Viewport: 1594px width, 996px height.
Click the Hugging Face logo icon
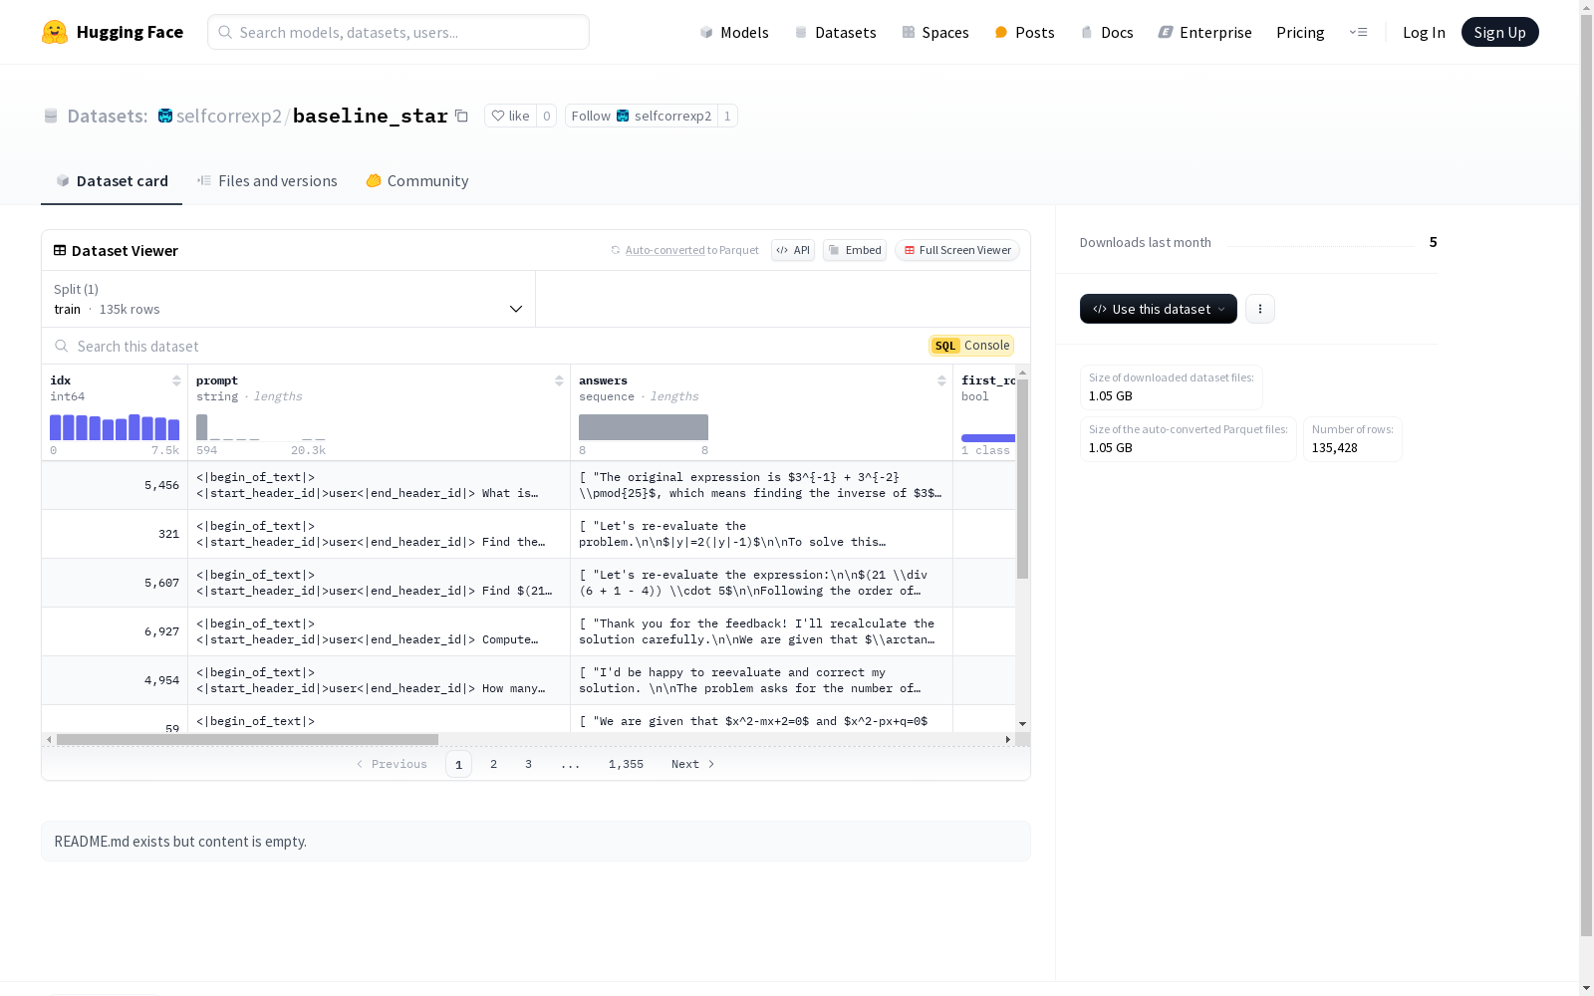pyautogui.click(x=55, y=32)
